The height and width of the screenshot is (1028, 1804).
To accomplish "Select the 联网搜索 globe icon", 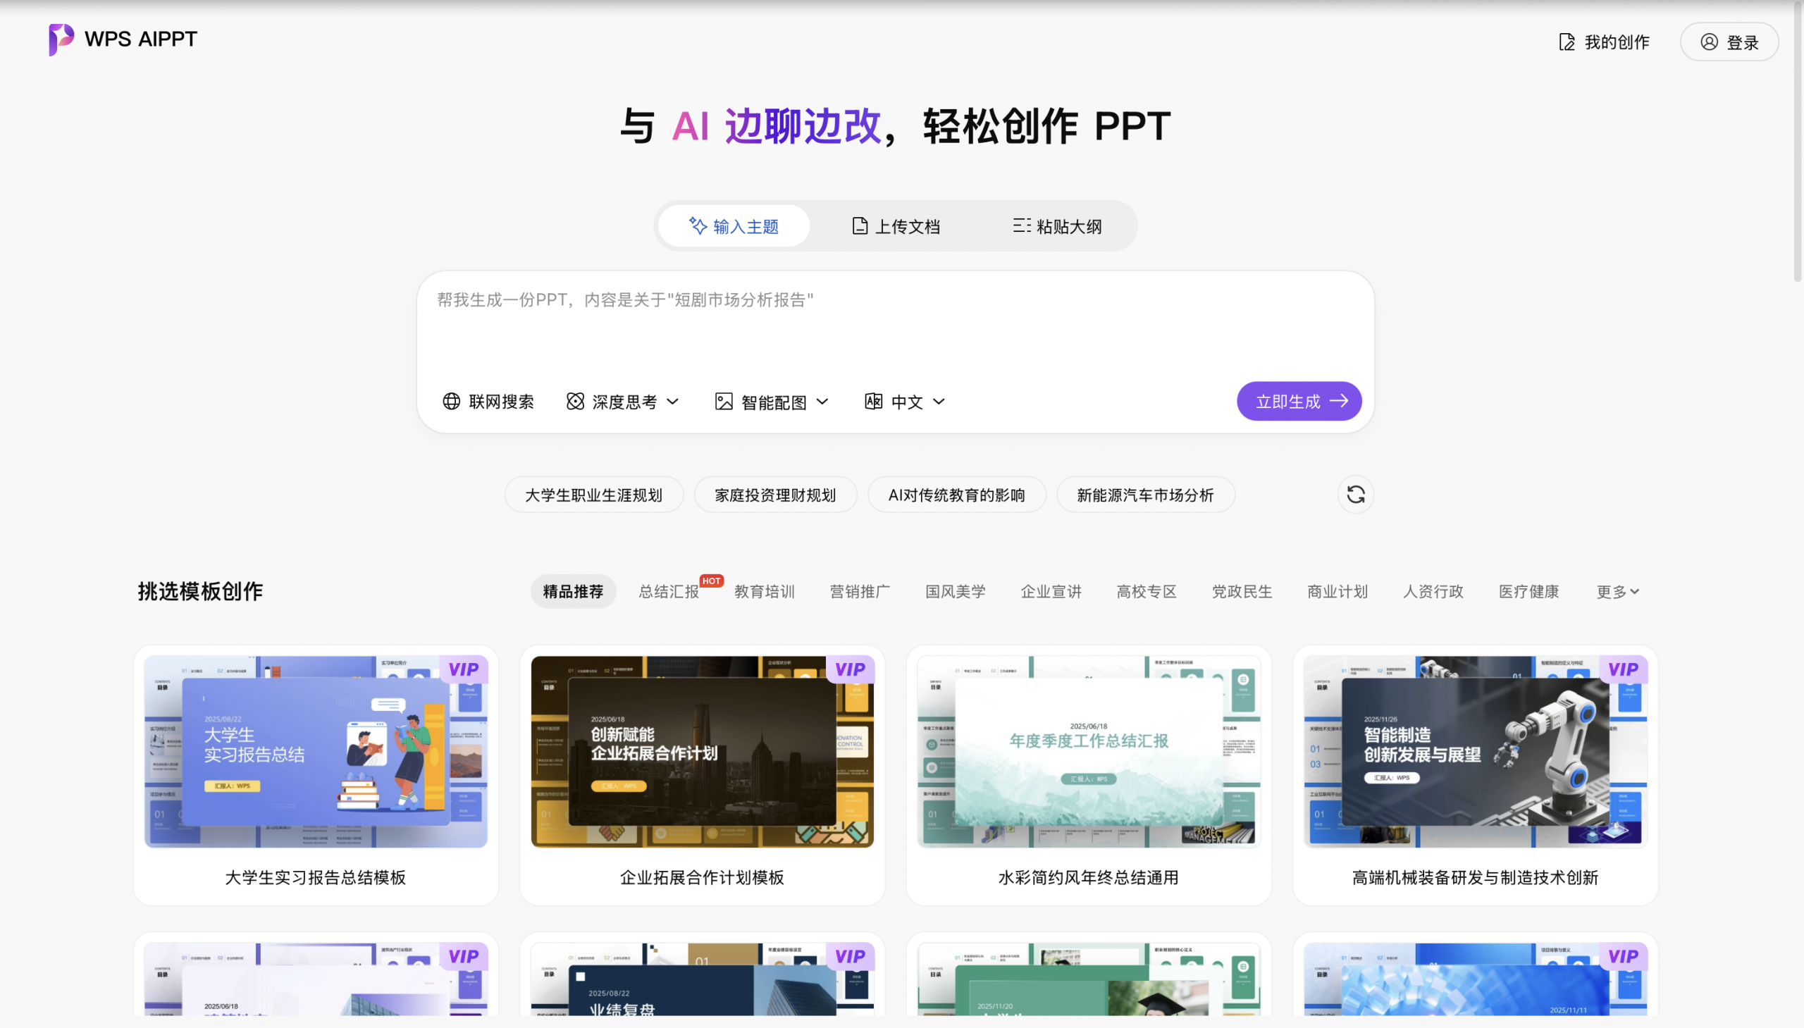I will pyautogui.click(x=452, y=401).
